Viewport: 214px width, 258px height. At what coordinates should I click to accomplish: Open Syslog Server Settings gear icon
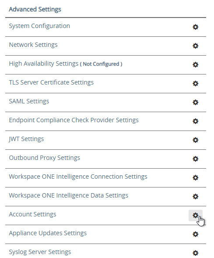pos(196,253)
